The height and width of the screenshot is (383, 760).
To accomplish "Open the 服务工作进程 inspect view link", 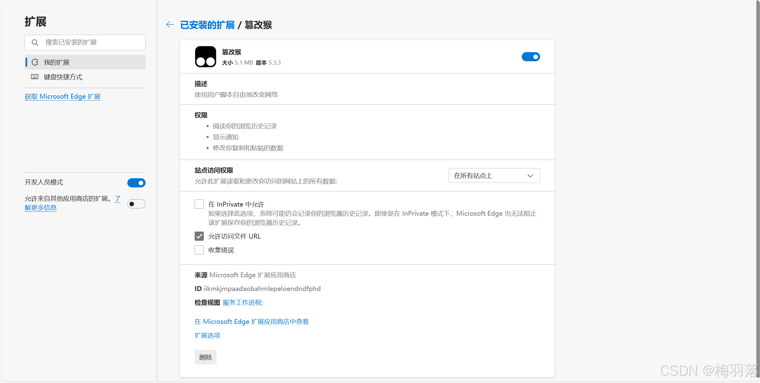I will 242,303.
